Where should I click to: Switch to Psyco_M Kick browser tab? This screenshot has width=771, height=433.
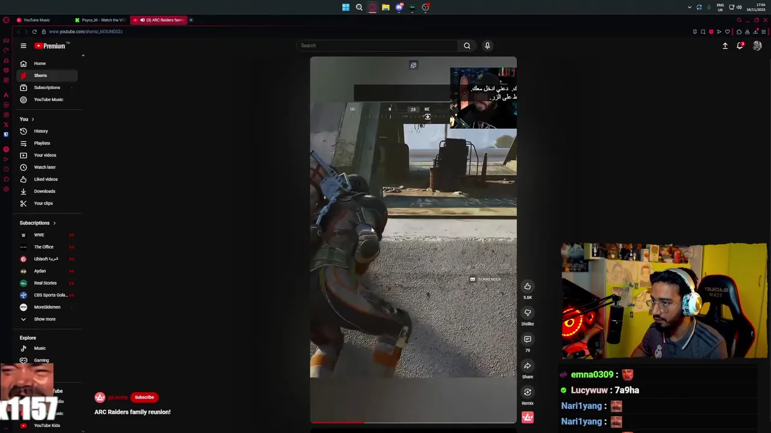(101, 20)
